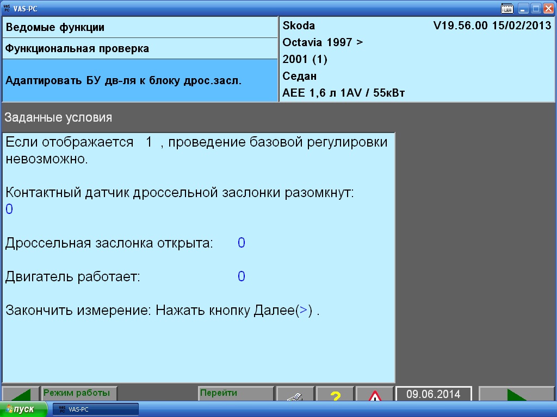The width and height of the screenshot is (557, 417).
Task: Select the Функциональная проверка row
Action: (x=140, y=48)
